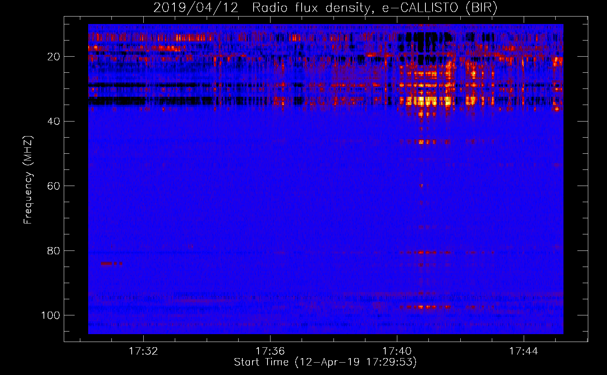Click the 20 MHz frequency tick label
Image resolution: width=607 pixels, height=375 pixels.
pos(54,57)
